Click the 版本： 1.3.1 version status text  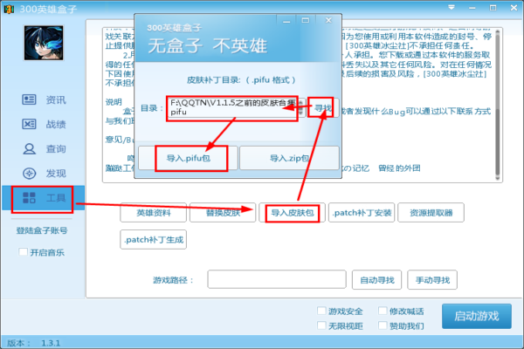pos(34,343)
